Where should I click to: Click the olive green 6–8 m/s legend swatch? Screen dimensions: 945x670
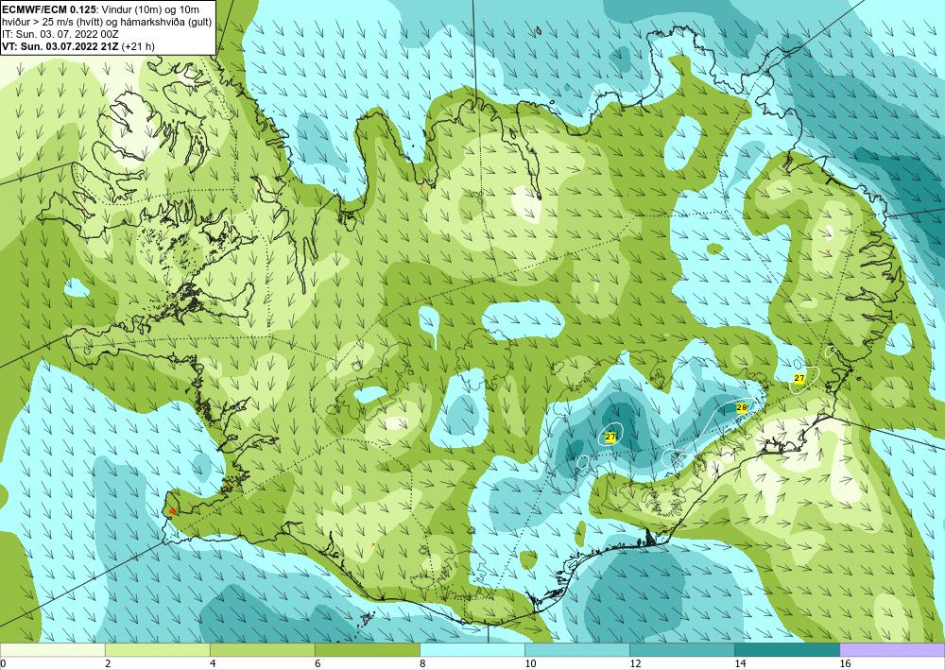pyautogui.click(x=367, y=650)
